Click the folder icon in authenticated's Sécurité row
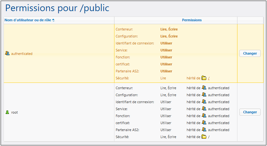Viewport: 267px width, 146px height. pos(204,78)
